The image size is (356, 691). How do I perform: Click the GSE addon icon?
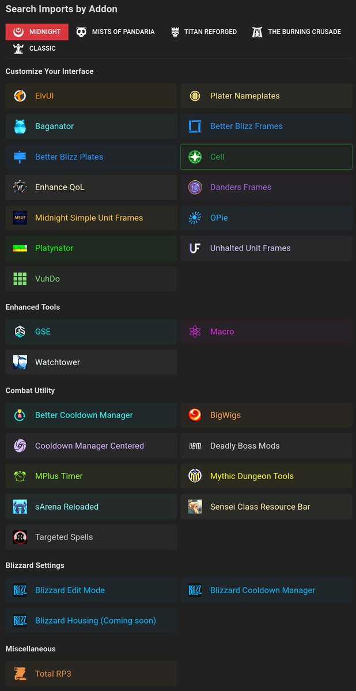click(20, 332)
